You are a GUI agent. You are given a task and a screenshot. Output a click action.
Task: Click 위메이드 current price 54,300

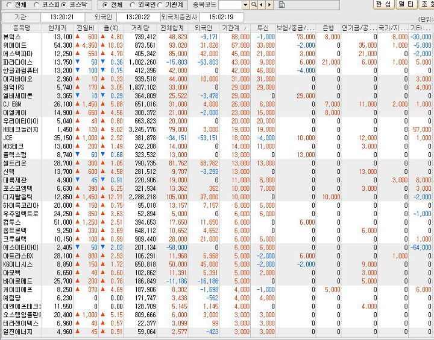click(x=63, y=45)
